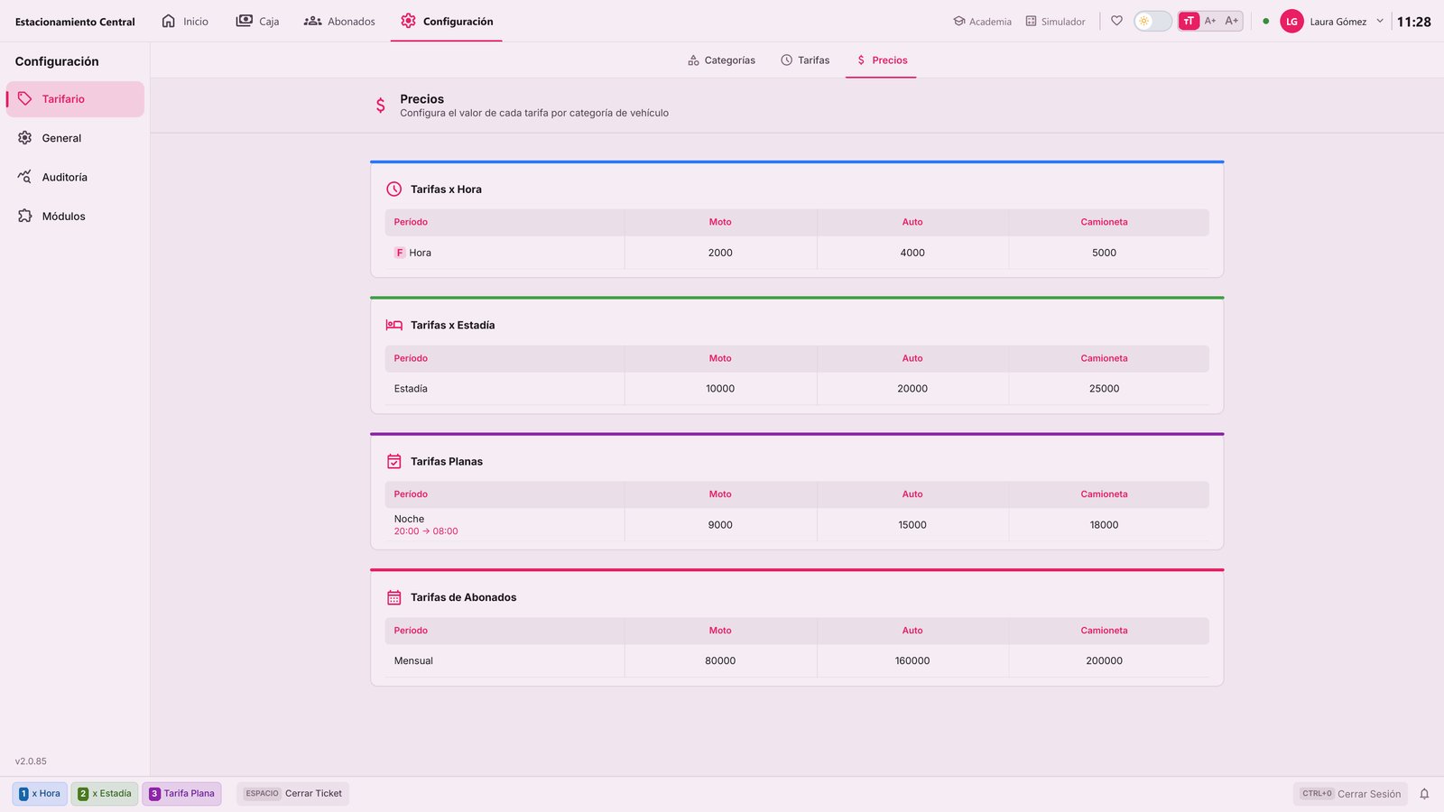
Task: Click the LG user avatar
Action: click(1291, 22)
